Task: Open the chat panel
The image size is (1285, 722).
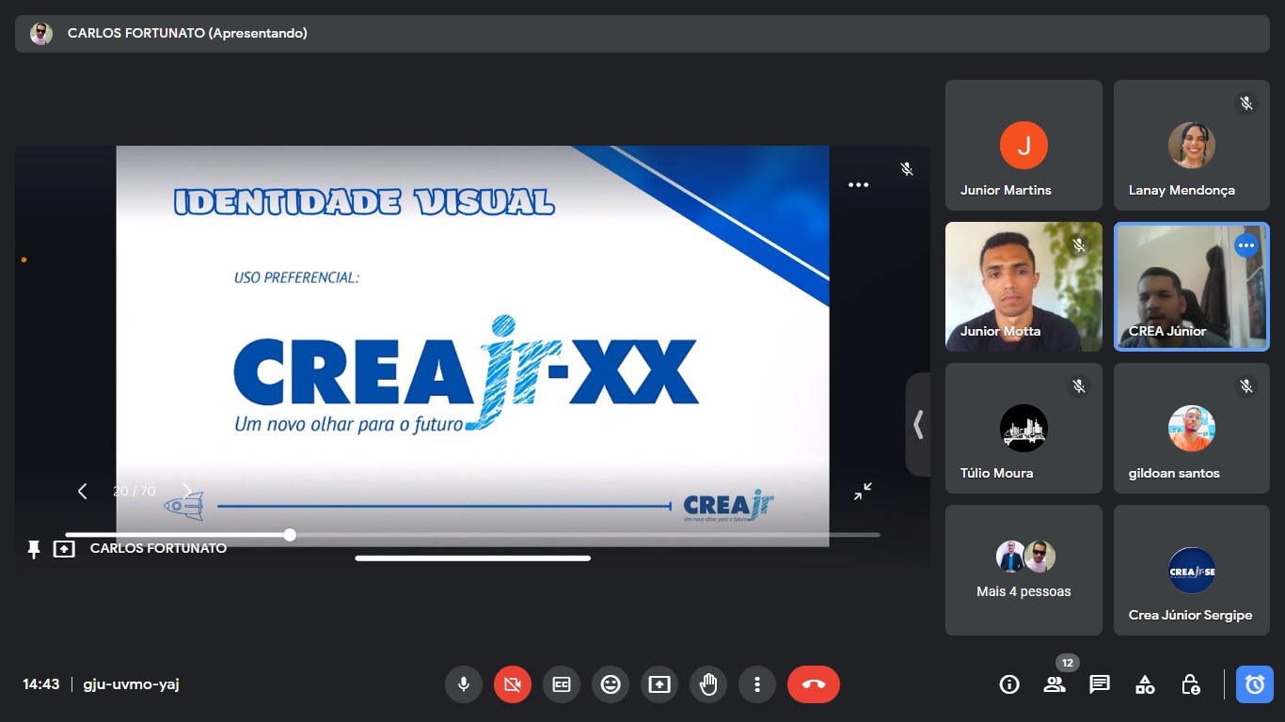Action: 1100,684
